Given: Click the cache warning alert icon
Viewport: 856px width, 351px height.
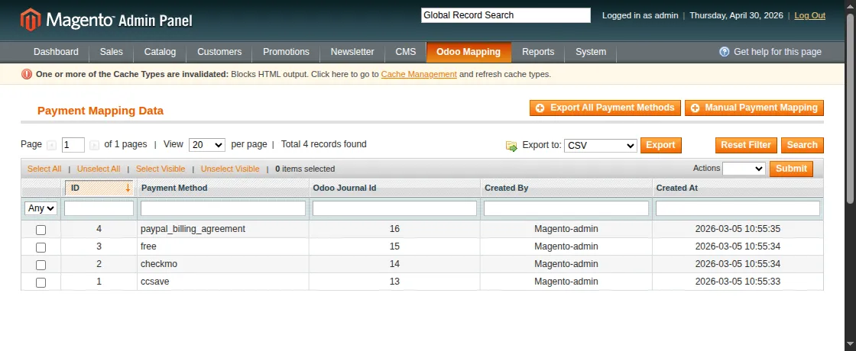Looking at the screenshot, I should coord(26,74).
